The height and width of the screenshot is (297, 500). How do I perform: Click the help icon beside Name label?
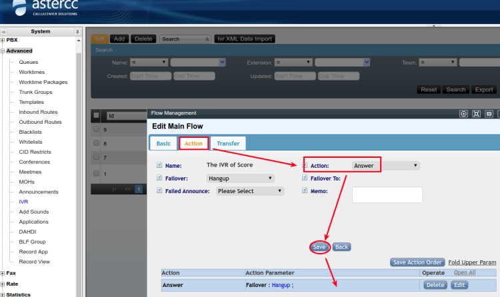[x=159, y=165]
